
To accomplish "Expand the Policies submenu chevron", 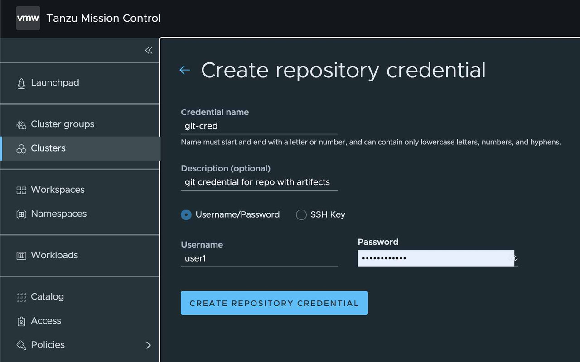I will (148, 345).
